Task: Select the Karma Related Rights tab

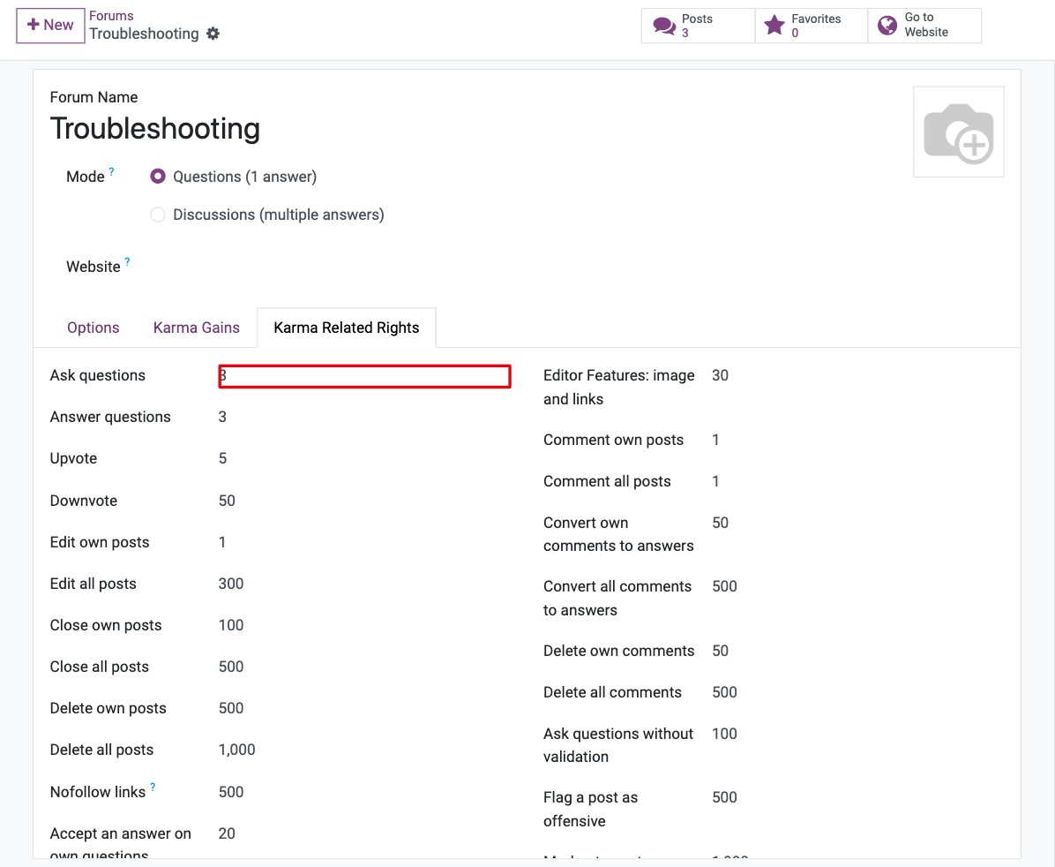Action: tap(347, 328)
